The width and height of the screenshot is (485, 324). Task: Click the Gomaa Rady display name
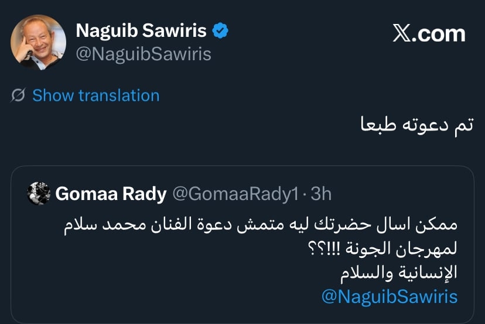[x=111, y=194]
